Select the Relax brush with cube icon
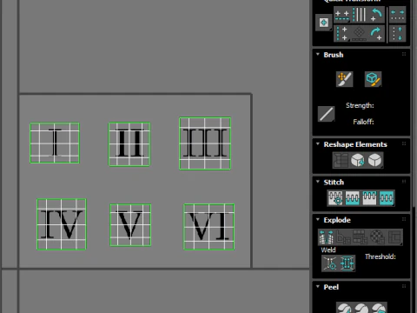The width and height of the screenshot is (417, 313). [373, 79]
